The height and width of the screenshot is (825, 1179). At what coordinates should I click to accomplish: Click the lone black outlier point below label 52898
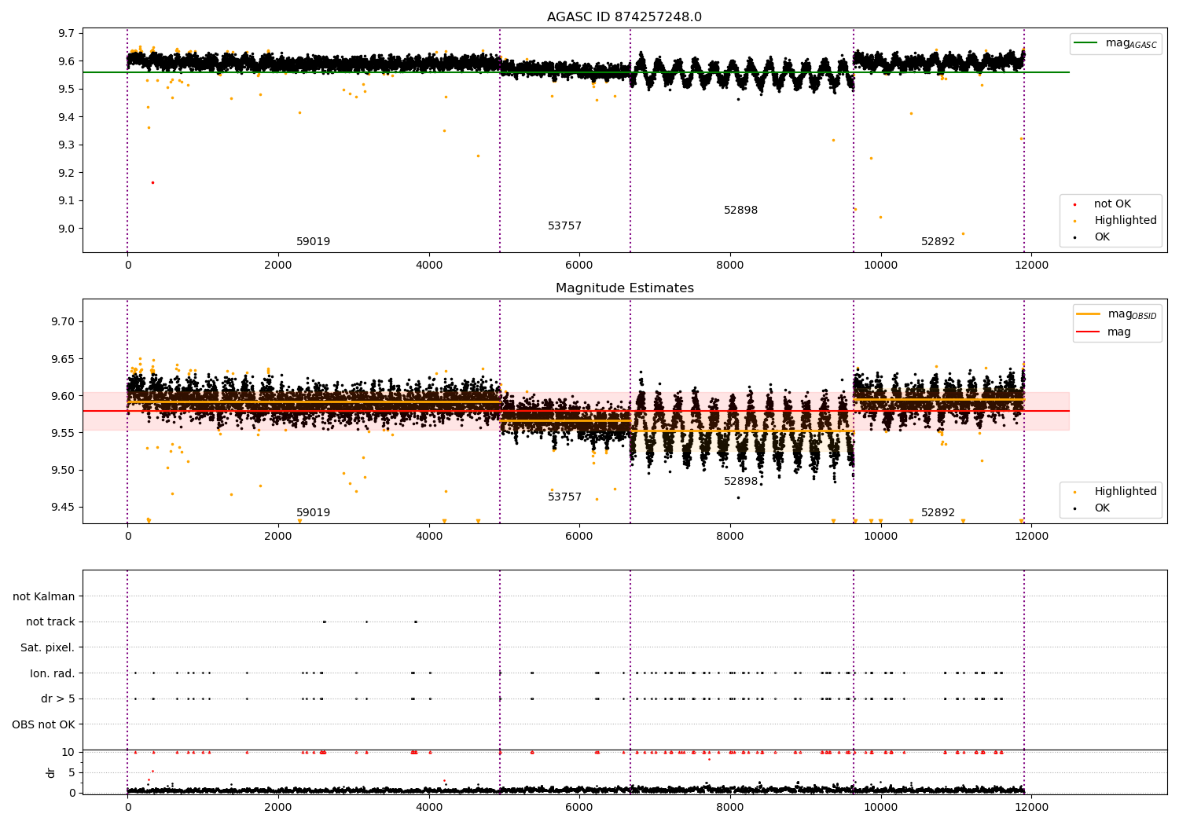click(x=738, y=497)
